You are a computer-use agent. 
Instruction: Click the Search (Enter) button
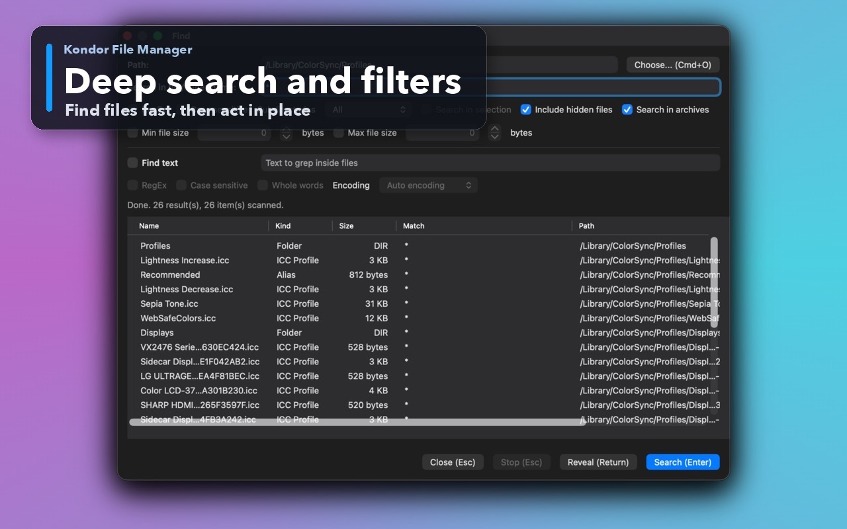683,462
